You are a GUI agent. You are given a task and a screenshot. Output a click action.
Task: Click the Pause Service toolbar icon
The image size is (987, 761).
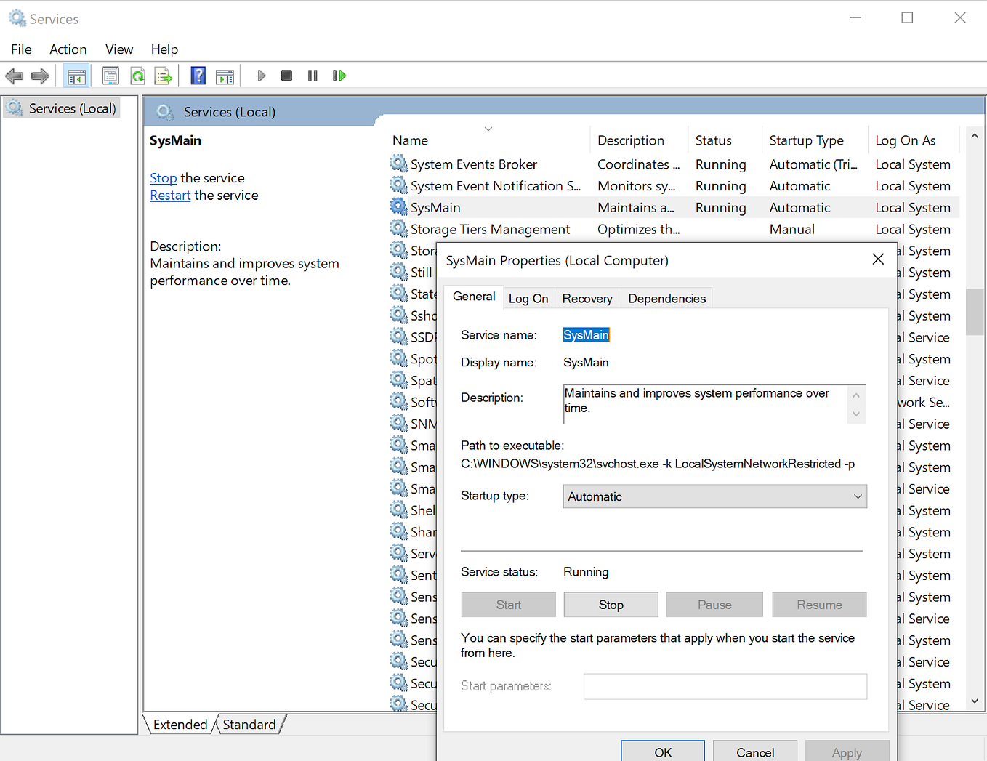[x=312, y=75]
